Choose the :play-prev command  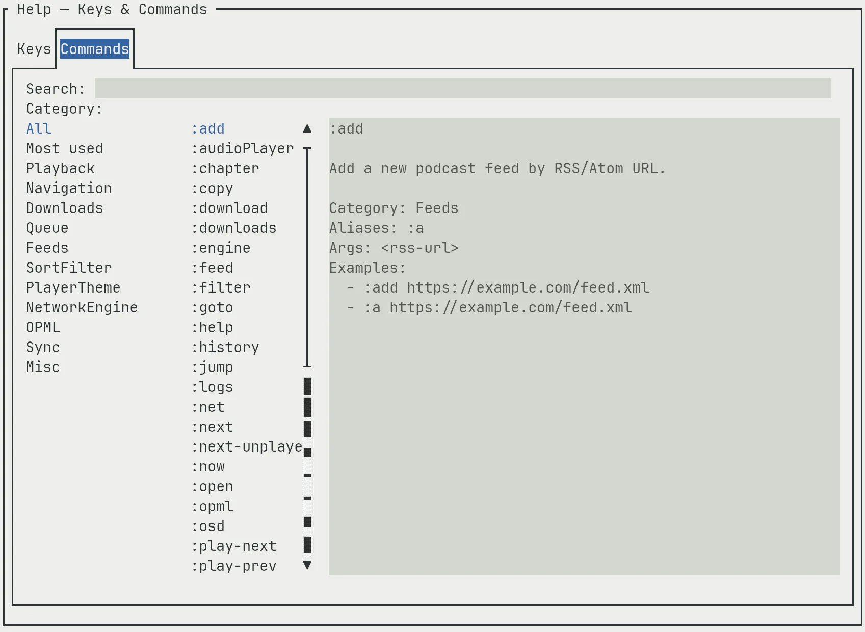tap(234, 566)
